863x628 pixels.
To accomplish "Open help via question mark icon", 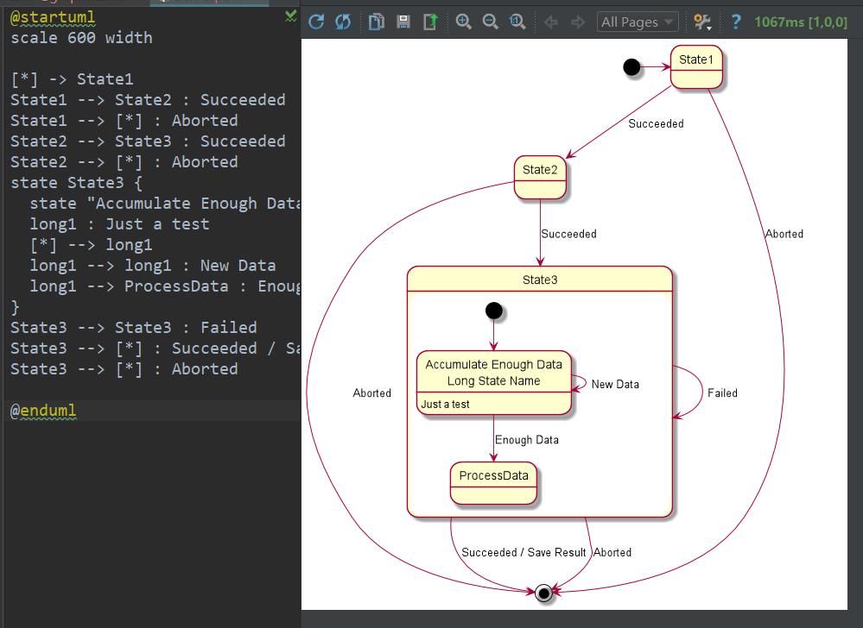I will [735, 22].
